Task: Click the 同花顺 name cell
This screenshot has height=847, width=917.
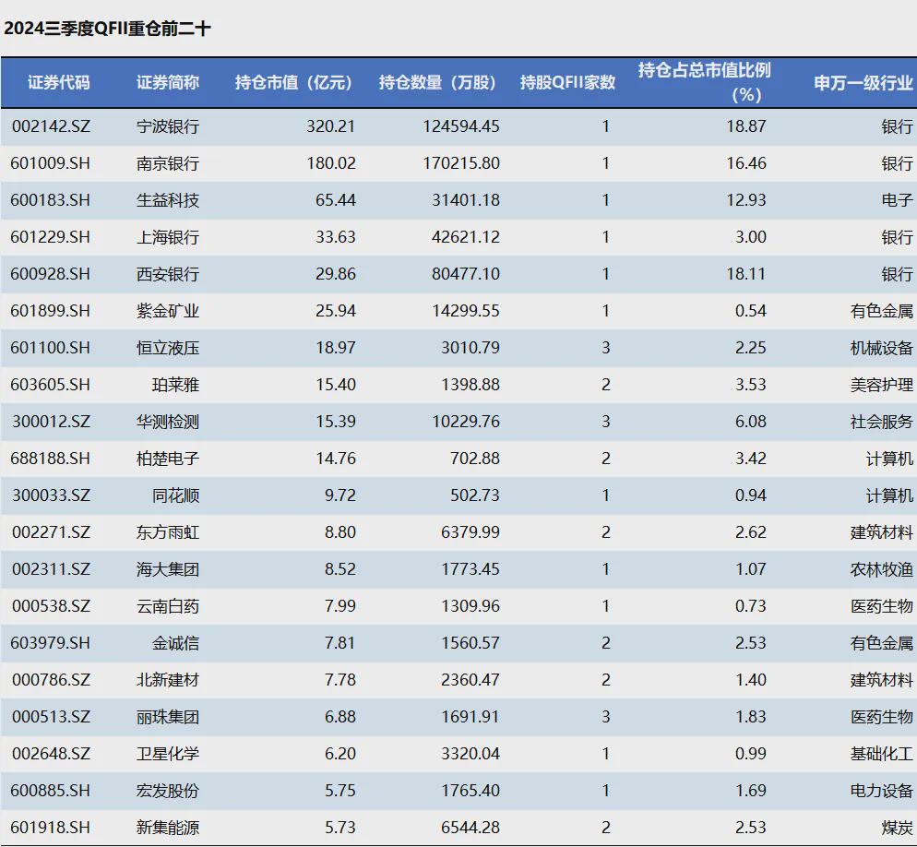Action: pyautogui.click(x=175, y=495)
